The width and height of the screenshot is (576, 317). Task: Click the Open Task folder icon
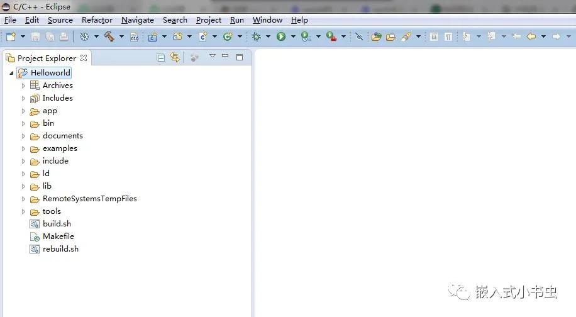pyautogui.click(x=390, y=36)
